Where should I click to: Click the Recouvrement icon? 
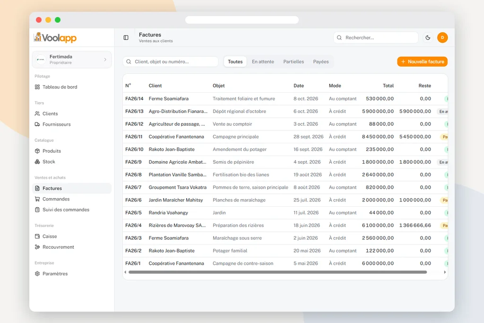coord(37,247)
